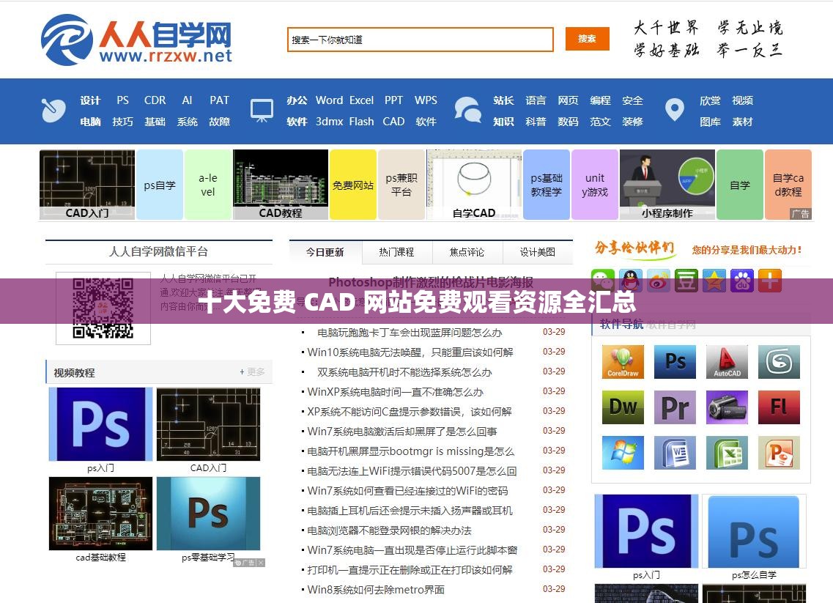Click the orange plus share icon
This screenshot has height=603, width=833.
(x=770, y=281)
